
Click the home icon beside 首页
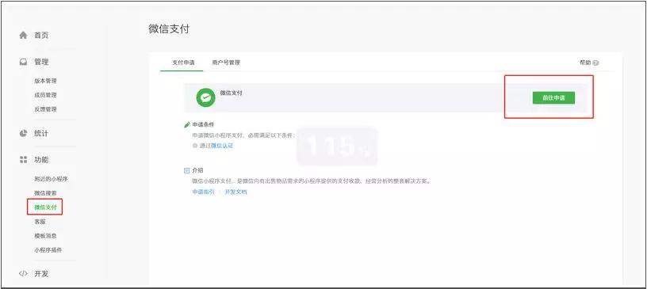point(24,36)
